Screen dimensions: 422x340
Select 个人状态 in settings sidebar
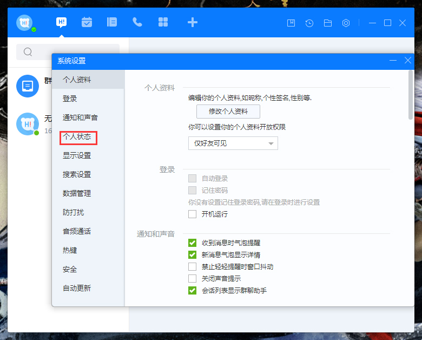point(77,137)
